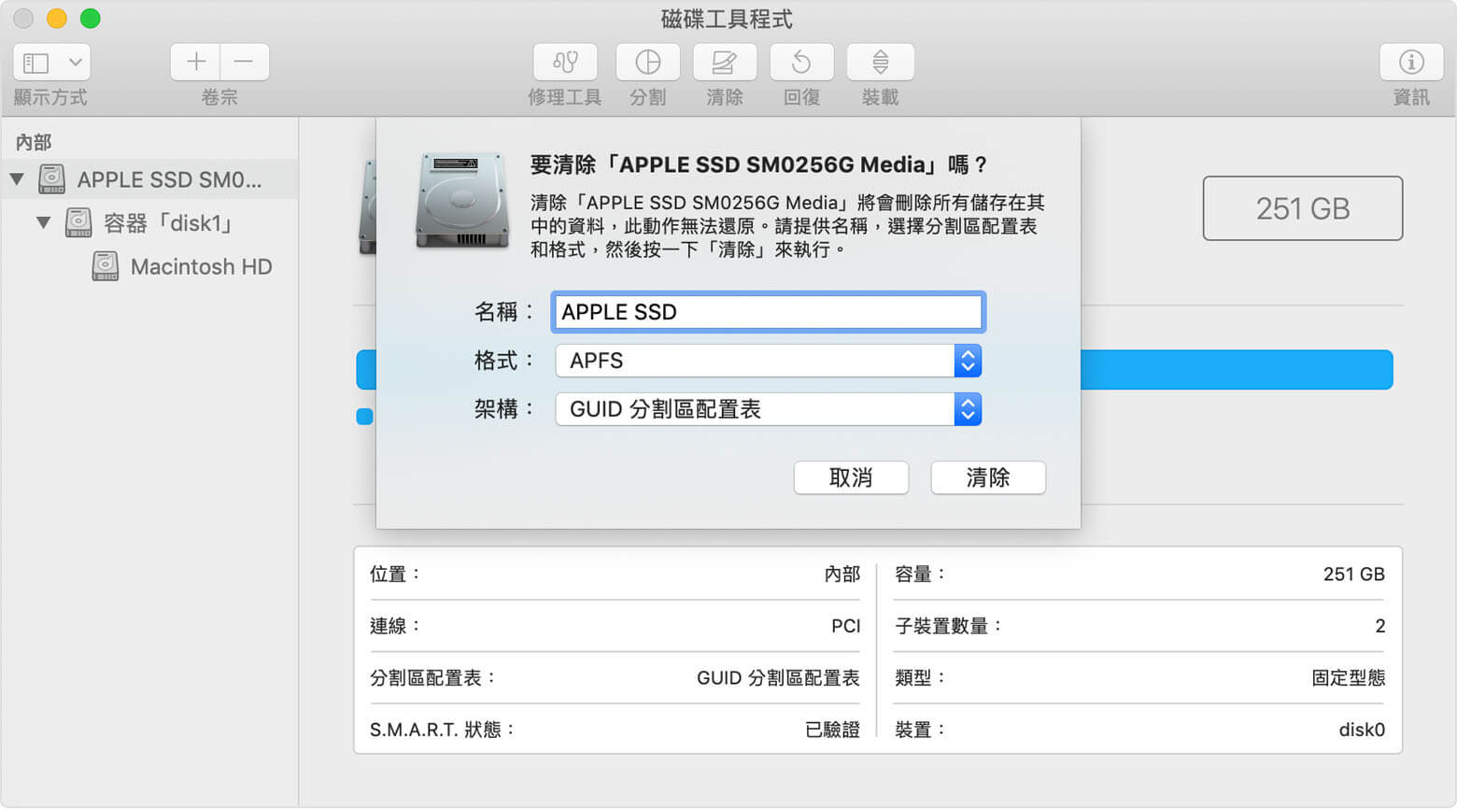Select the 清除 erase toolbar icon
The height and width of the screenshot is (809, 1457).
click(725, 63)
